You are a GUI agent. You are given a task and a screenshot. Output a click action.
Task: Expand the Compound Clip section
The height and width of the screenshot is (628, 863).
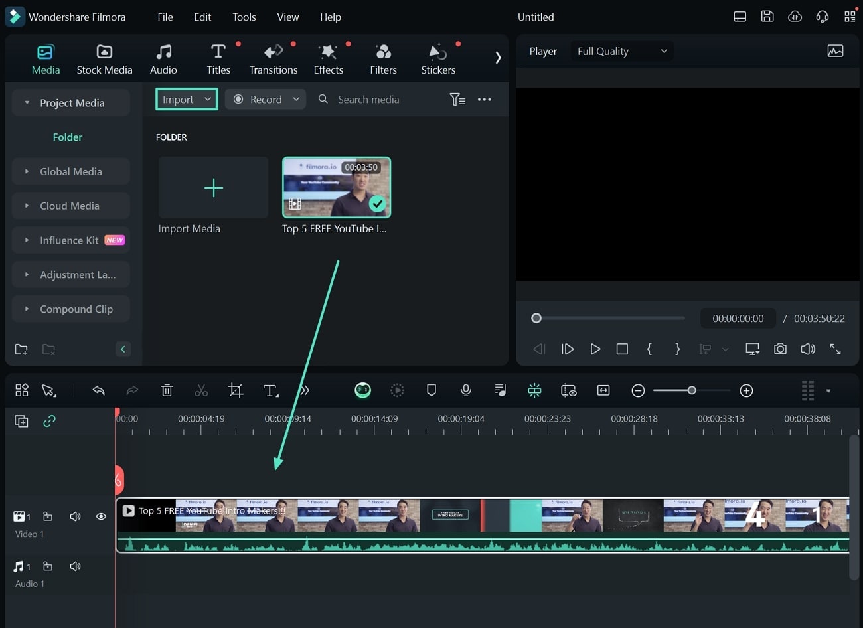coord(27,309)
